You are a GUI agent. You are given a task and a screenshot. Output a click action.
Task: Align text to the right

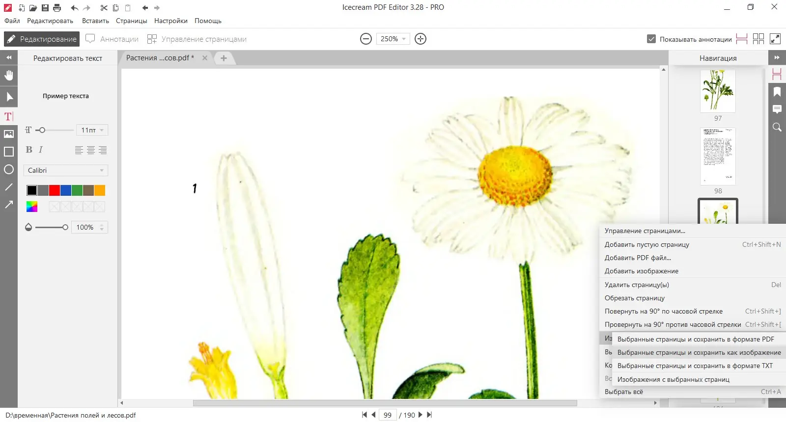[103, 150]
